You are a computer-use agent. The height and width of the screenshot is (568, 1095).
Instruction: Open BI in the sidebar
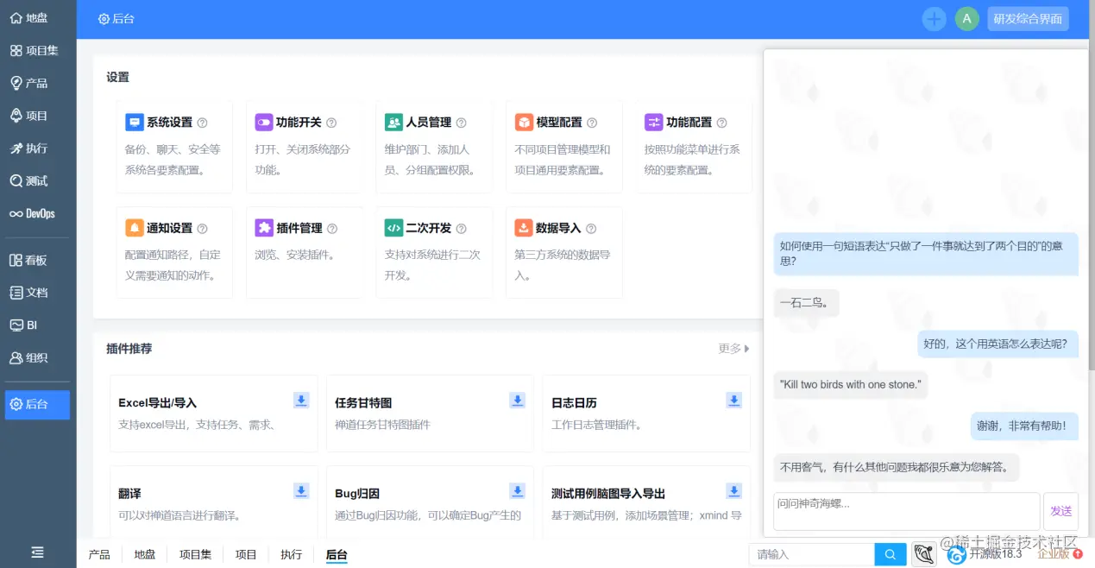[x=38, y=325]
